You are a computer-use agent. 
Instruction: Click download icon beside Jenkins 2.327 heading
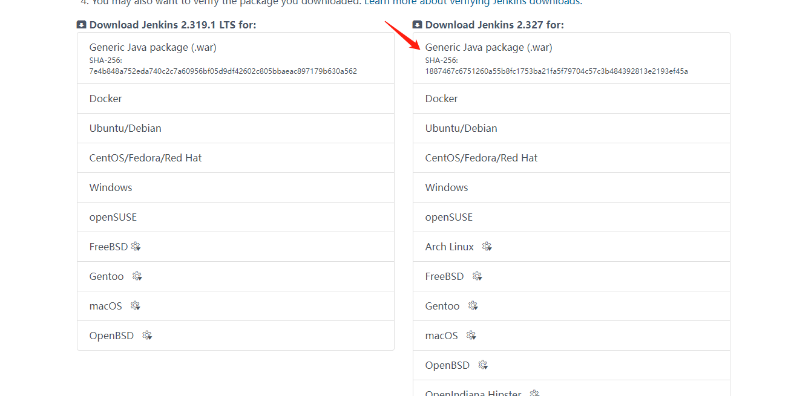pos(418,25)
